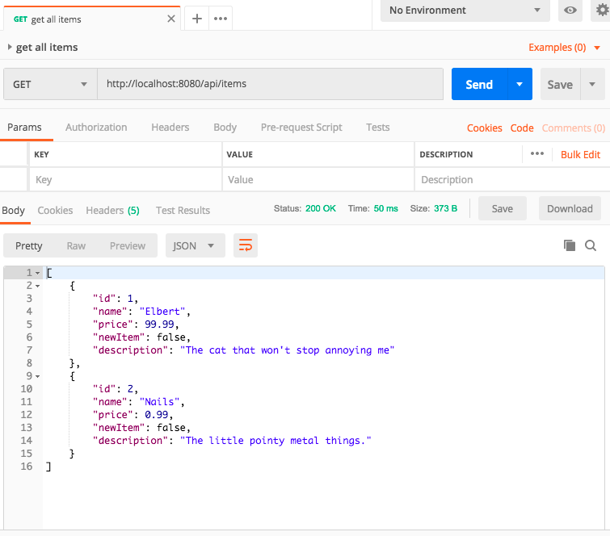Collapse first object fold arrow on line 2
The width and height of the screenshot is (610, 536).
38,286
